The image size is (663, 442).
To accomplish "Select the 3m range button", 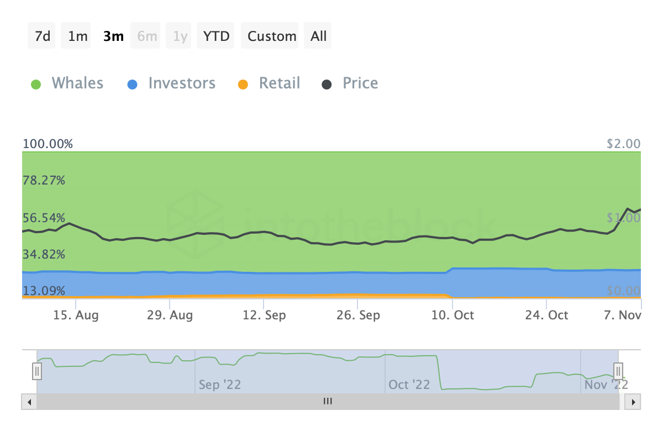I will 113,36.
